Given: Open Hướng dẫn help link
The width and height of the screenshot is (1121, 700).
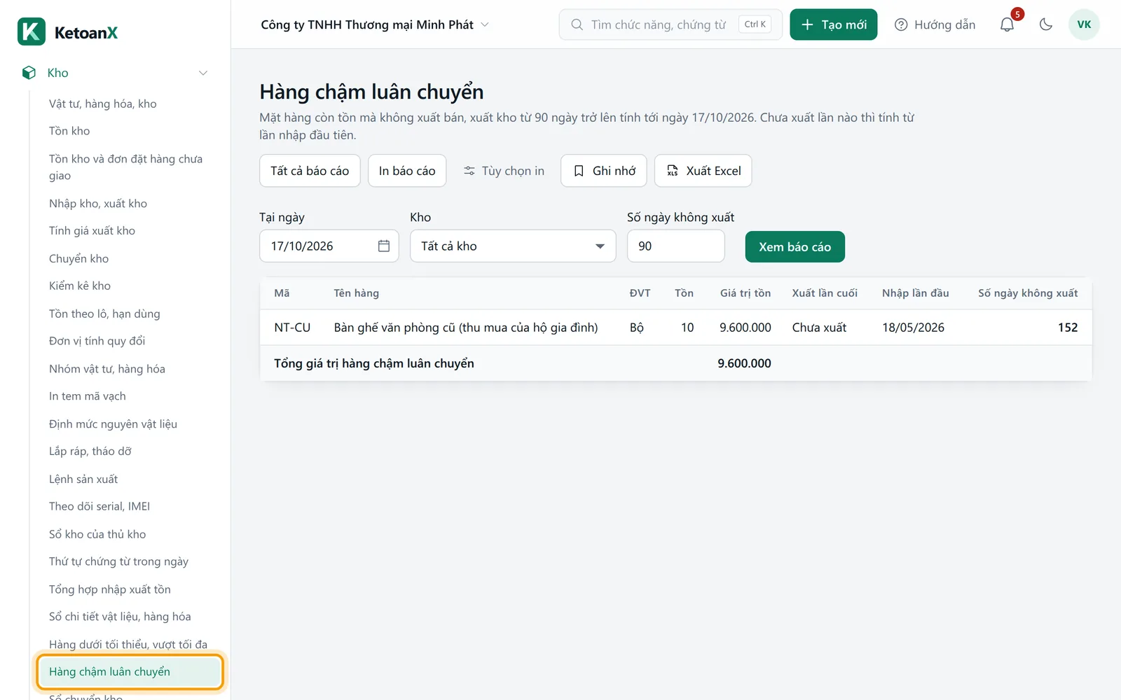Looking at the screenshot, I should 935,24.
